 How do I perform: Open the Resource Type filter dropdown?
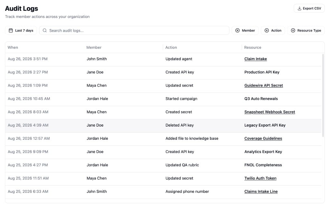(x=306, y=31)
